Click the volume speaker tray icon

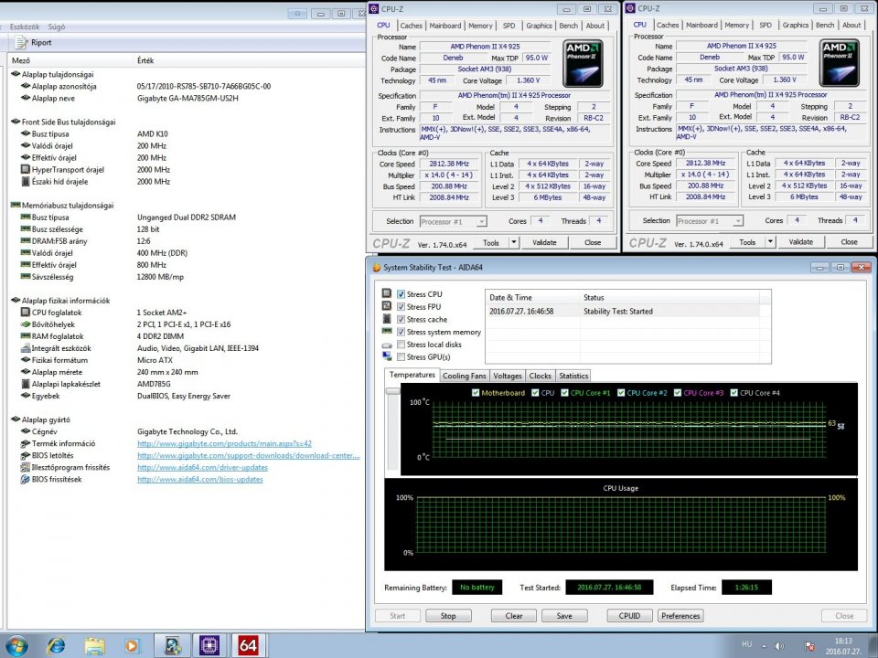tap(779, 646)
